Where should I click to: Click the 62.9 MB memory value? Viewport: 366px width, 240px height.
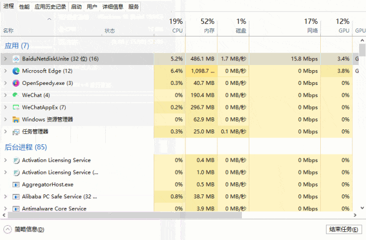204,119
